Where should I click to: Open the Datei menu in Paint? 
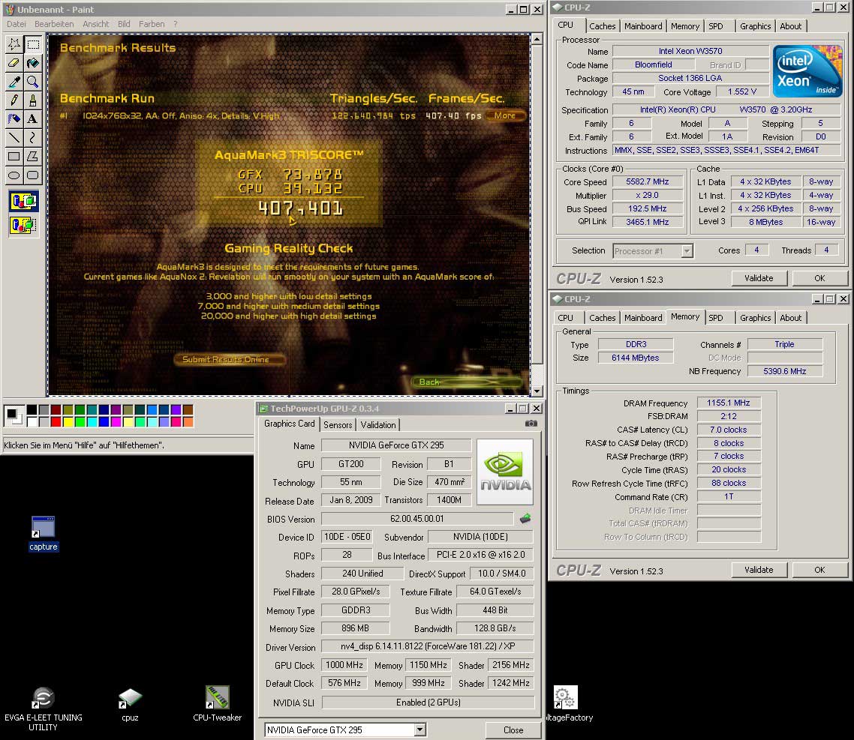click(x=17, y=24)
